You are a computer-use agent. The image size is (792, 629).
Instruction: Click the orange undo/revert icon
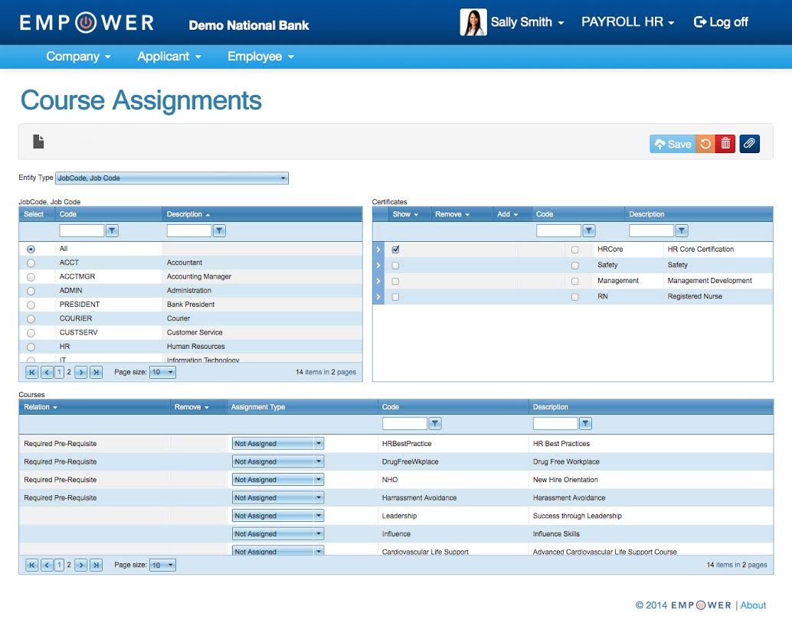pos(705,145)
